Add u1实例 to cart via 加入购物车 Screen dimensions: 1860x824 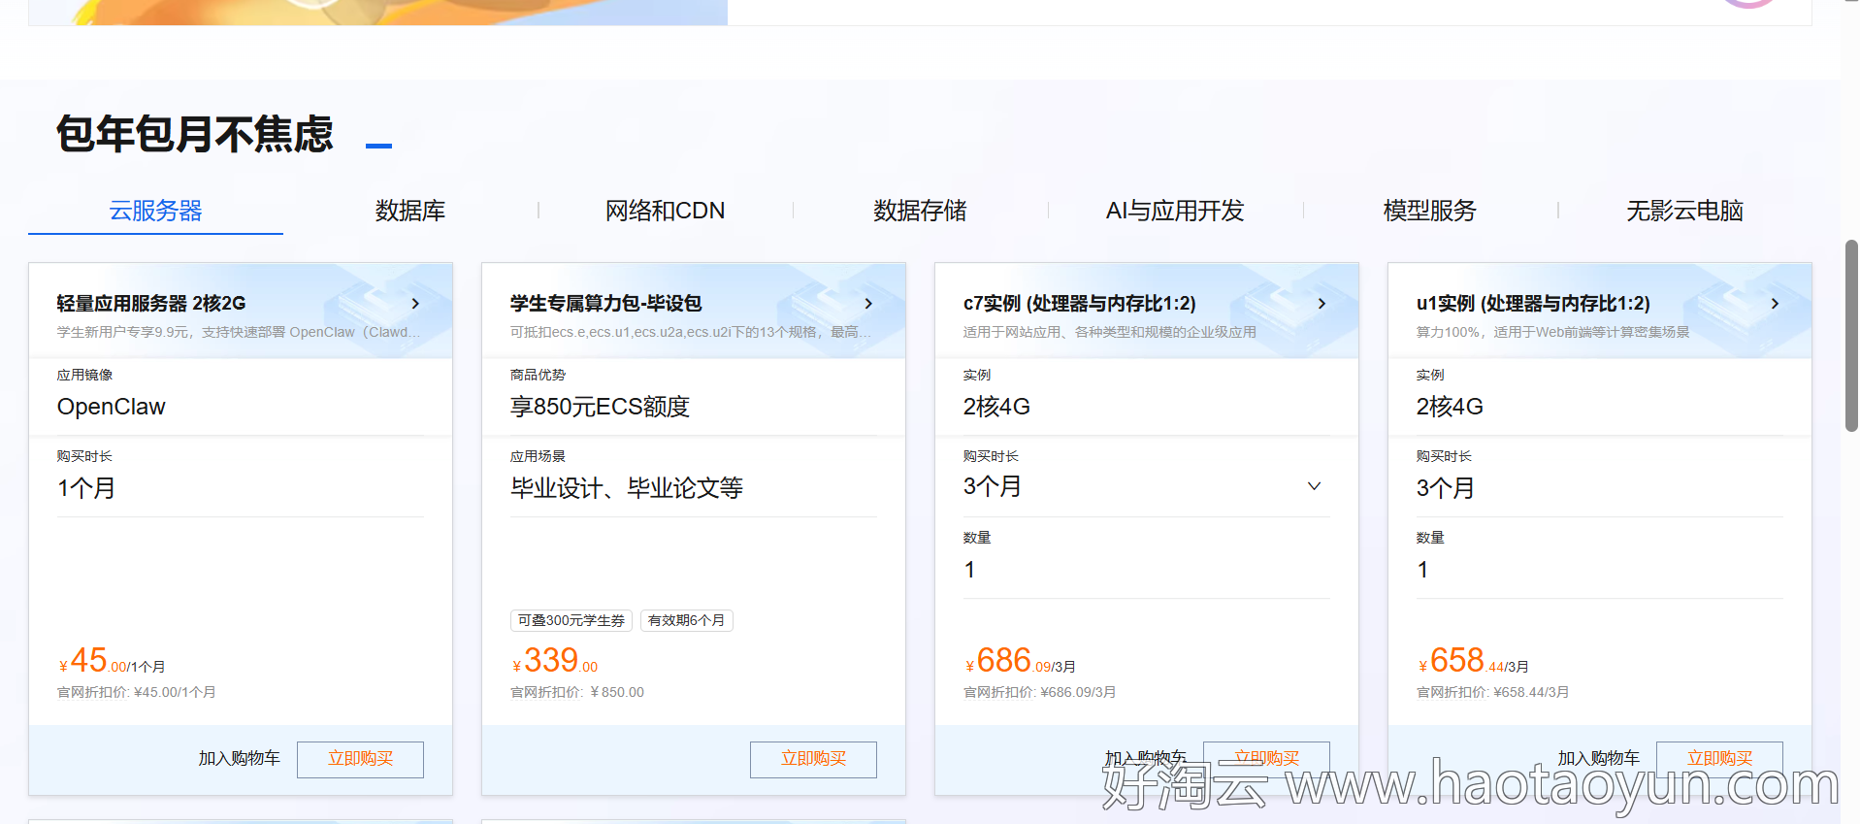tap(1598, 759)
